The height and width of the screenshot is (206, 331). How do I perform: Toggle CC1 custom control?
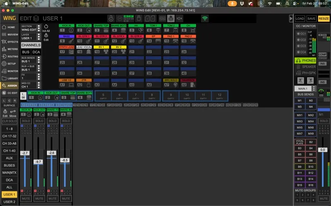301,34
